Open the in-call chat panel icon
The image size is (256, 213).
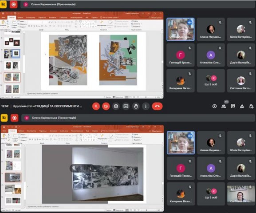pos(233,106)
